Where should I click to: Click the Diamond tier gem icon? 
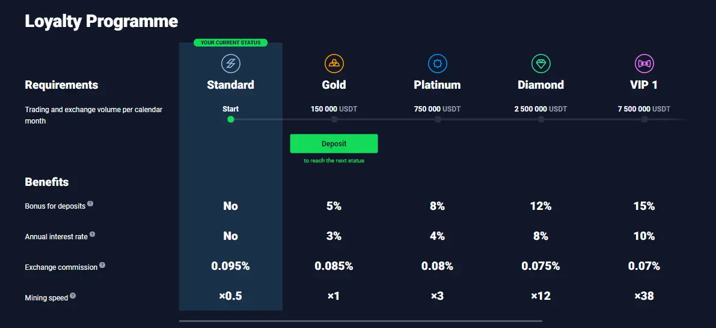click(541, 64)
